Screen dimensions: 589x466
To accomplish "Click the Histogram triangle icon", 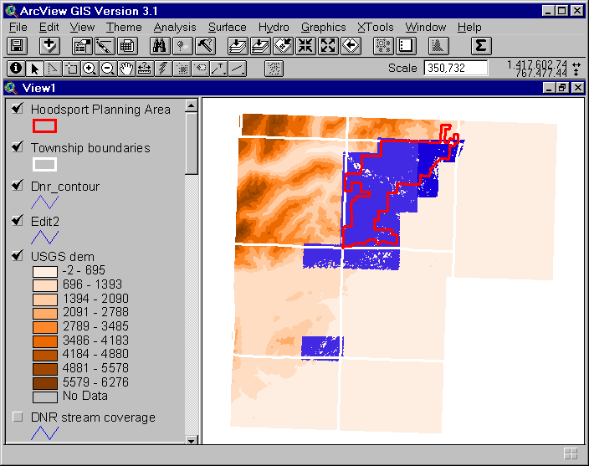I will tap(438, 46).
